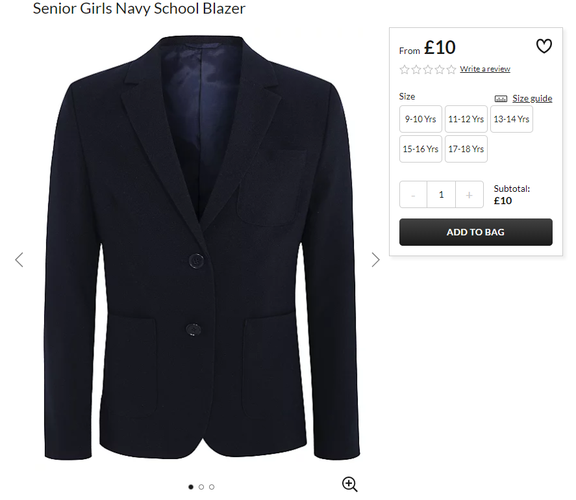Screen dimensions: 576x500
Task: Open image zoom magnifier icon
Action: tap(349, 484)
